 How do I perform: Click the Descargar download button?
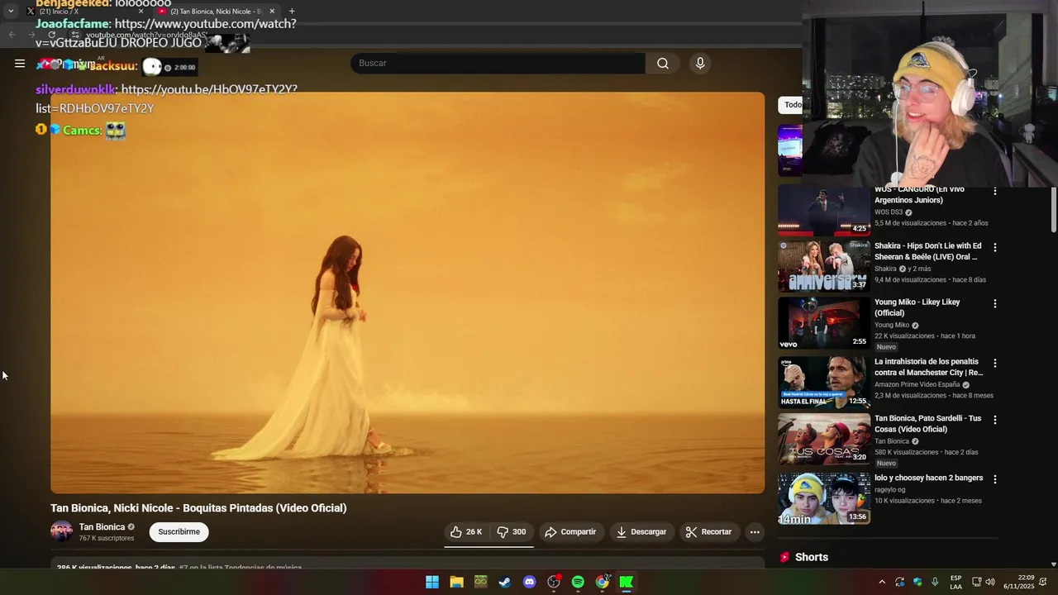tap(641, 532)
